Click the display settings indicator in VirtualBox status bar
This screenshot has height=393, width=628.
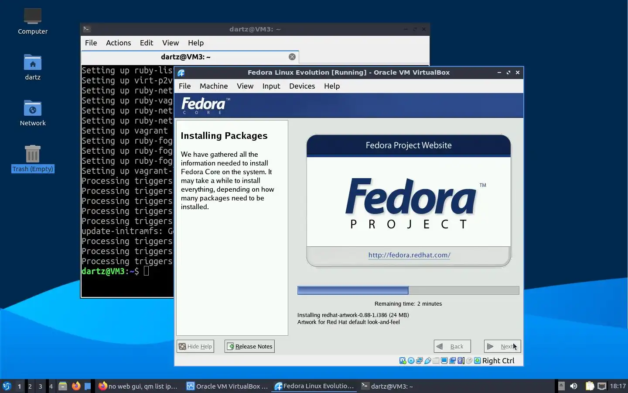pos(444,361)
